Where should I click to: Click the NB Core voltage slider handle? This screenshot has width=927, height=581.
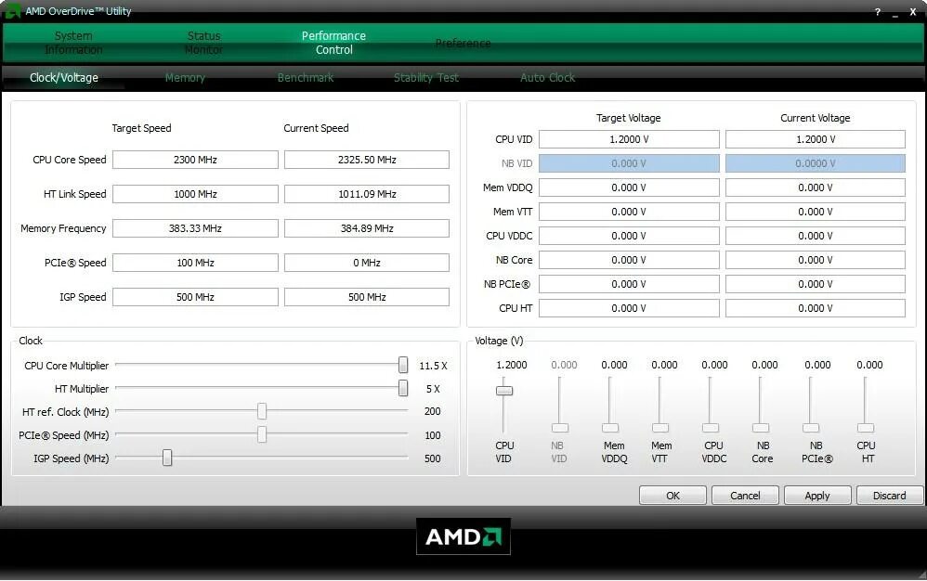click(x=761, y=428)
